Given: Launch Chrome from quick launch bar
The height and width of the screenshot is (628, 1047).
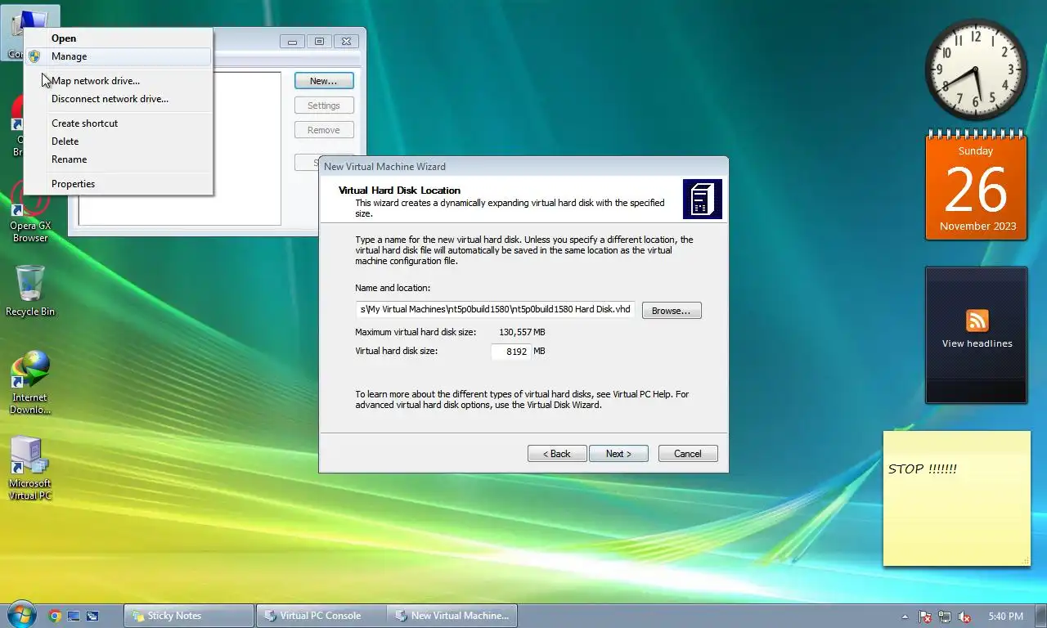Looking at the screenshot, I should (x=55, y=616).
